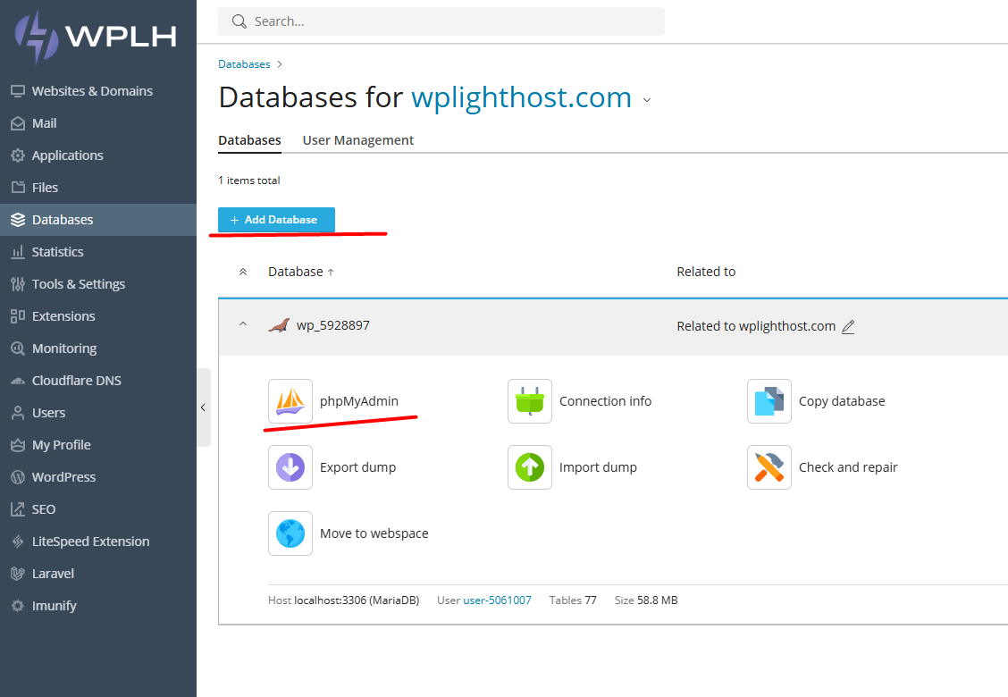Collapse all database rows with double chevron
The image size is (1008, 697).
tap(243, 272)
